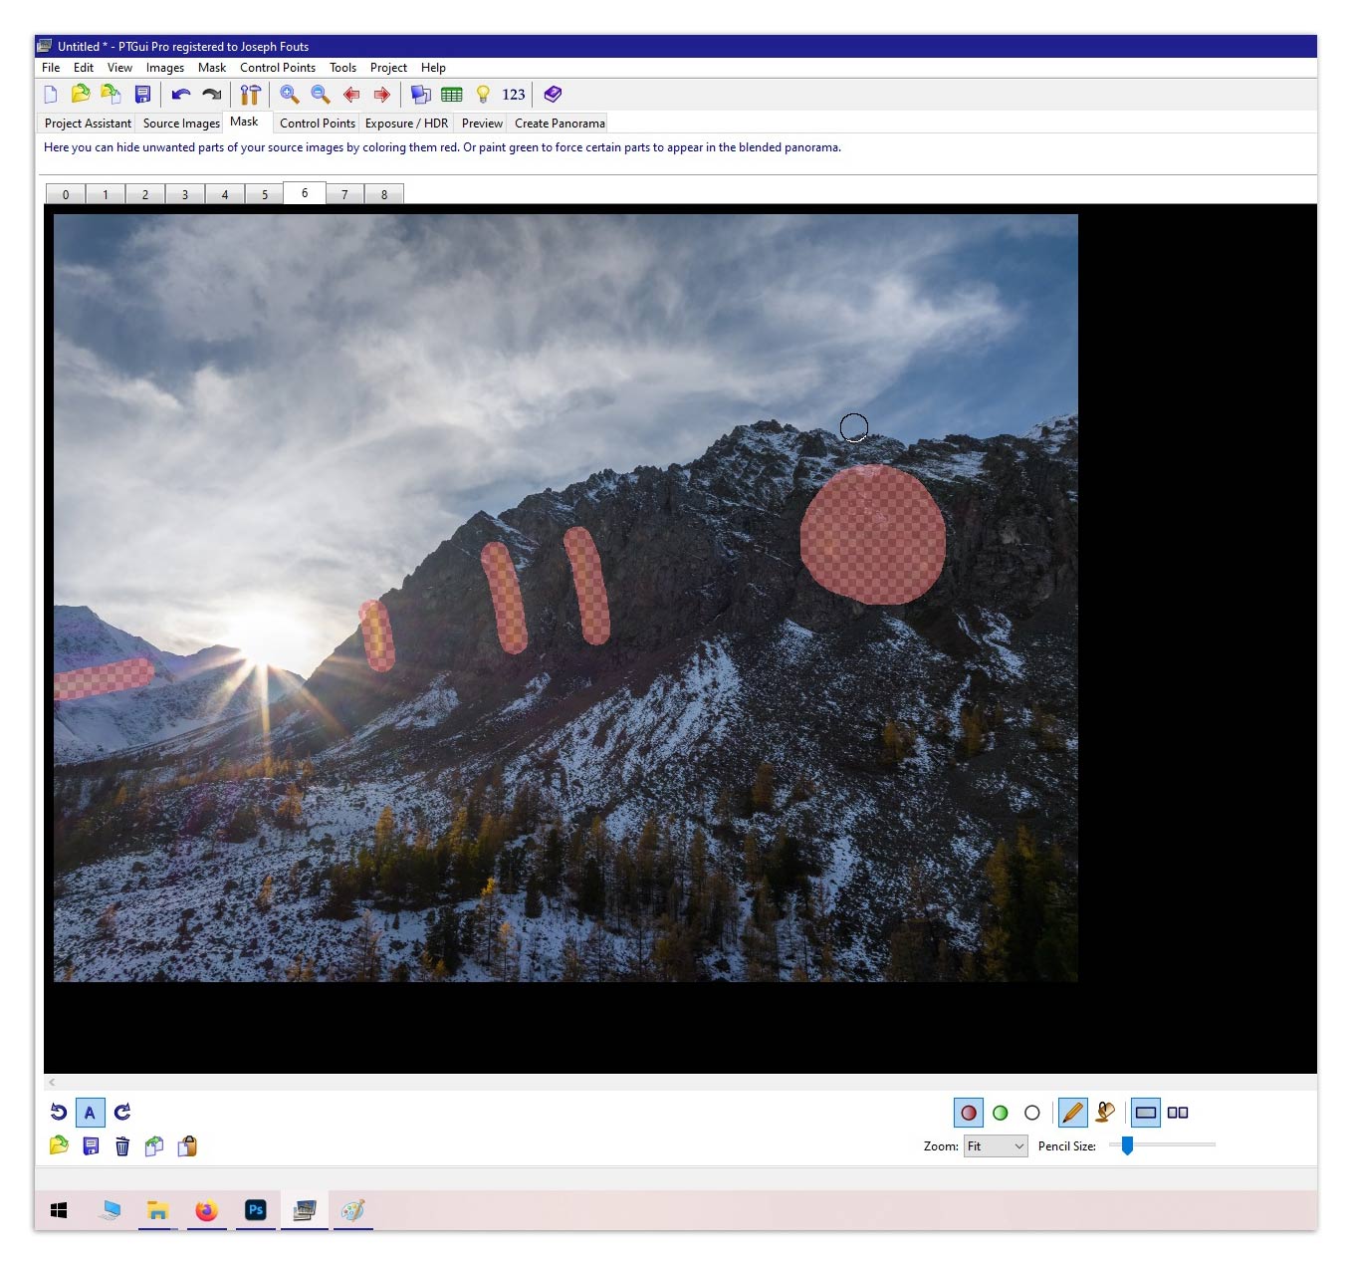Switch to single image view layout

pos(1146,1113)
